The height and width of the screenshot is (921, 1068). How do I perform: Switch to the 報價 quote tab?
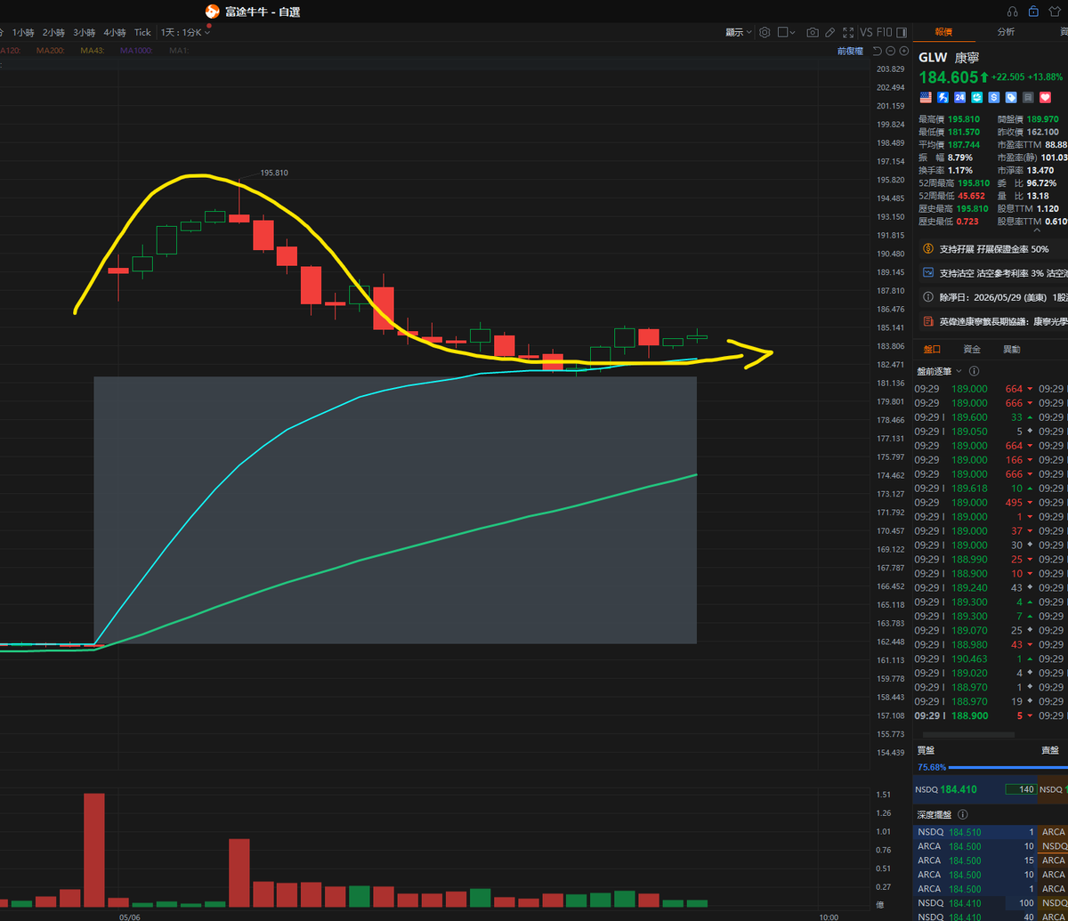[943, 31]
